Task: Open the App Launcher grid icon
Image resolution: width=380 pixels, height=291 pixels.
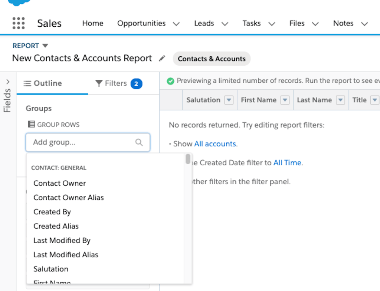Action: point(19,23)
